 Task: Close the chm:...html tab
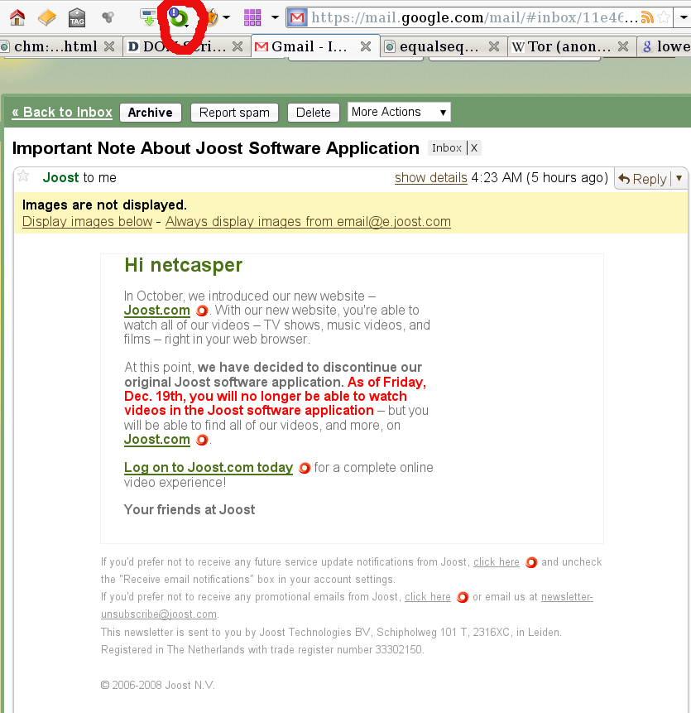pos(109,46)
